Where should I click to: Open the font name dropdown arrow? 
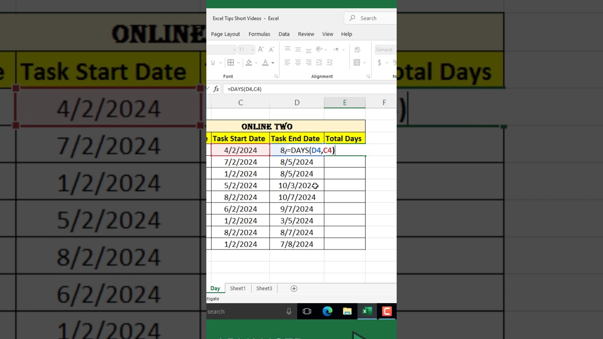point(234,49)
